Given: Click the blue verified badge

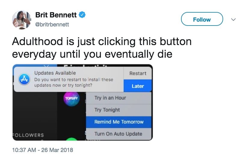Looking at the screenshot, I should click(82, 15).
